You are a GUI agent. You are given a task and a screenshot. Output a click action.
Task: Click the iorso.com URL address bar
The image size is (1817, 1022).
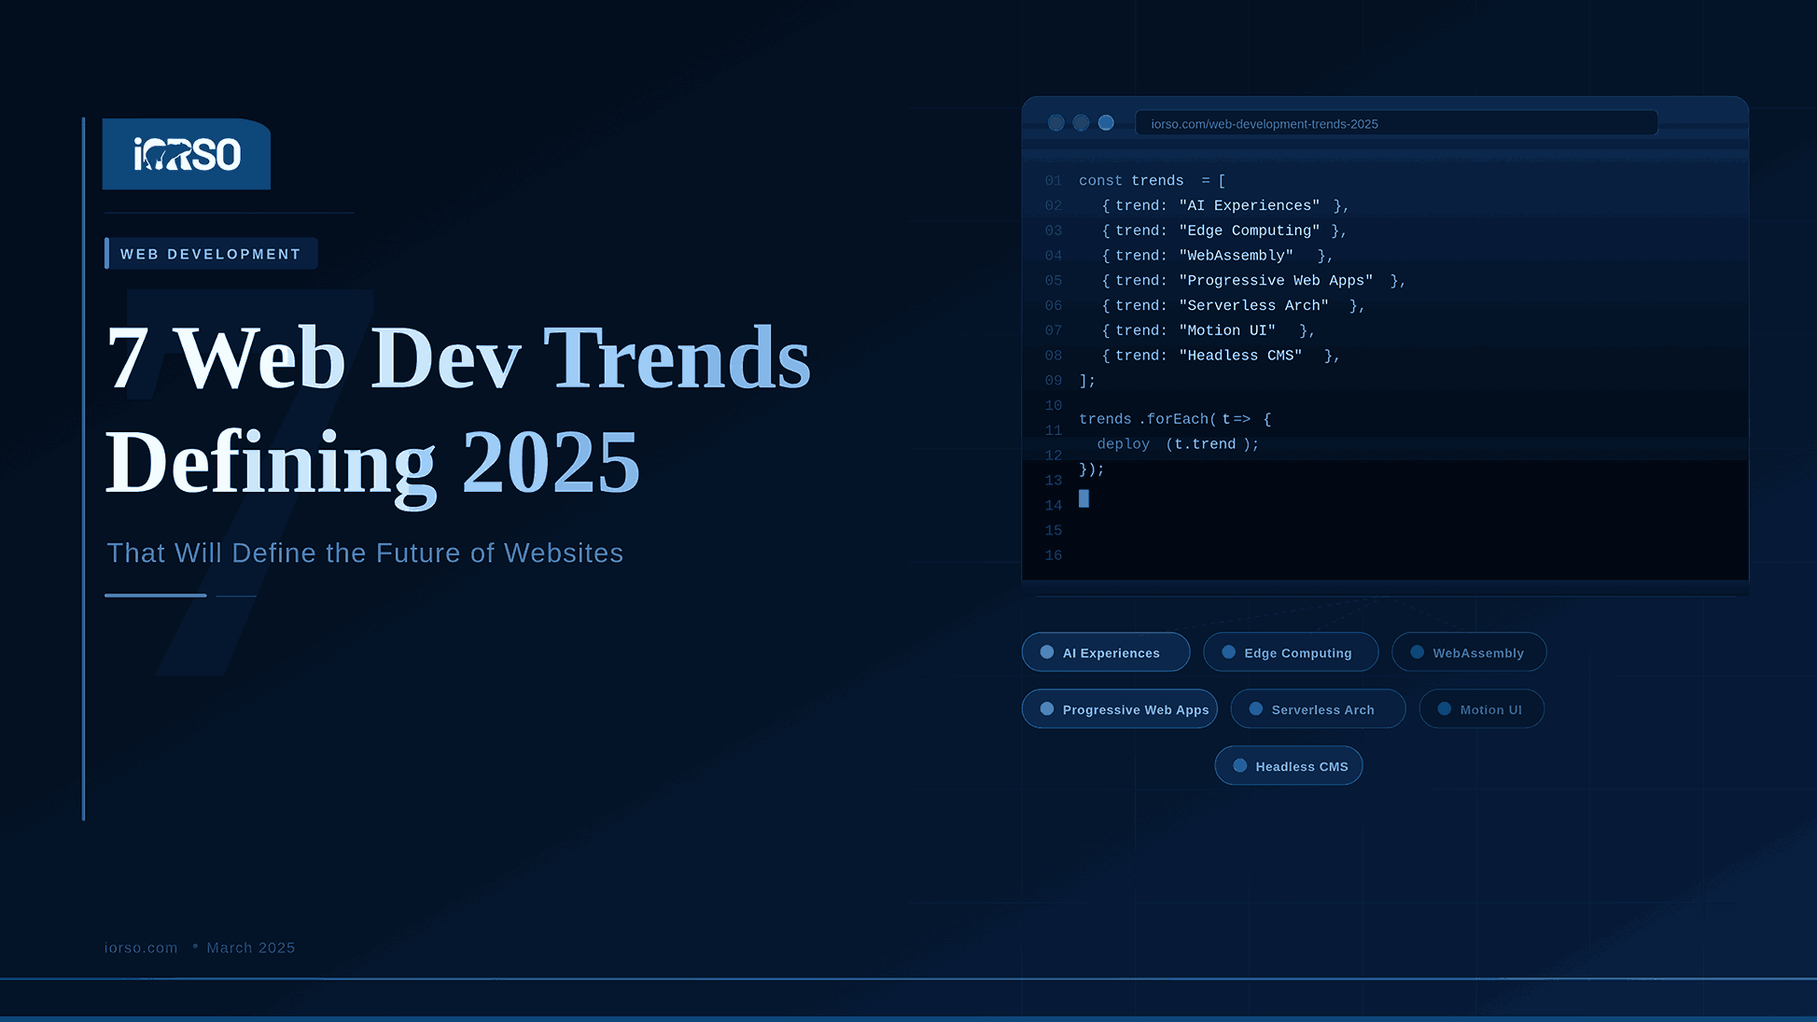pyautogui.click(x=1395, y=123)
